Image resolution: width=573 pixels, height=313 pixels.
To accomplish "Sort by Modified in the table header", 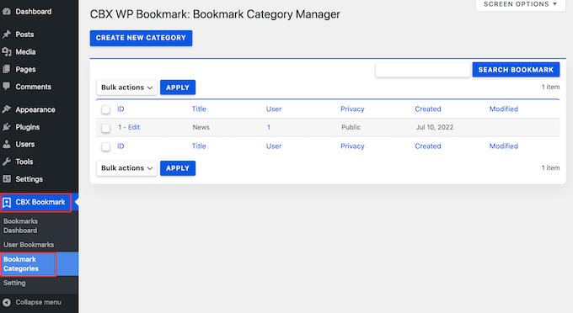I will (504, 109).
